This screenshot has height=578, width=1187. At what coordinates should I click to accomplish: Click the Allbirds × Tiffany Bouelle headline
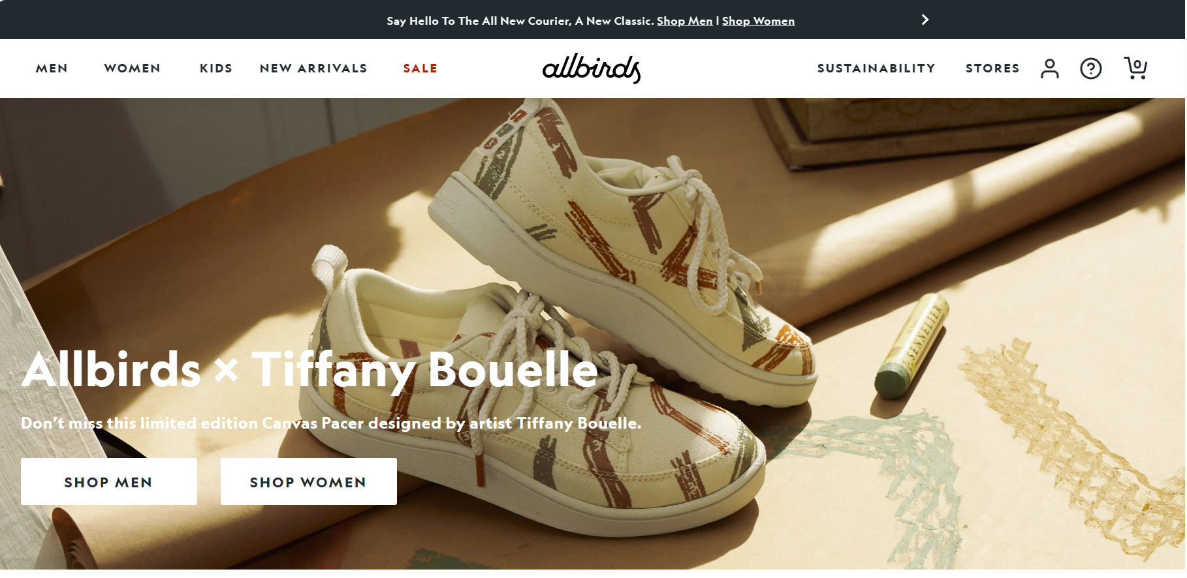tap(309, 370)
